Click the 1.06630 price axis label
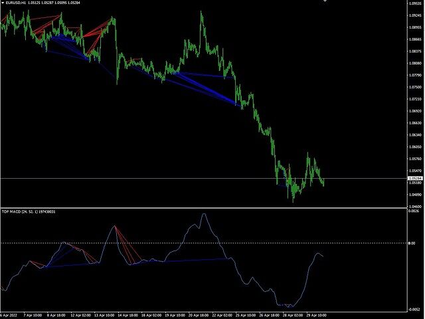The width and height of the screenshot is (425, 319). (415, 123)
